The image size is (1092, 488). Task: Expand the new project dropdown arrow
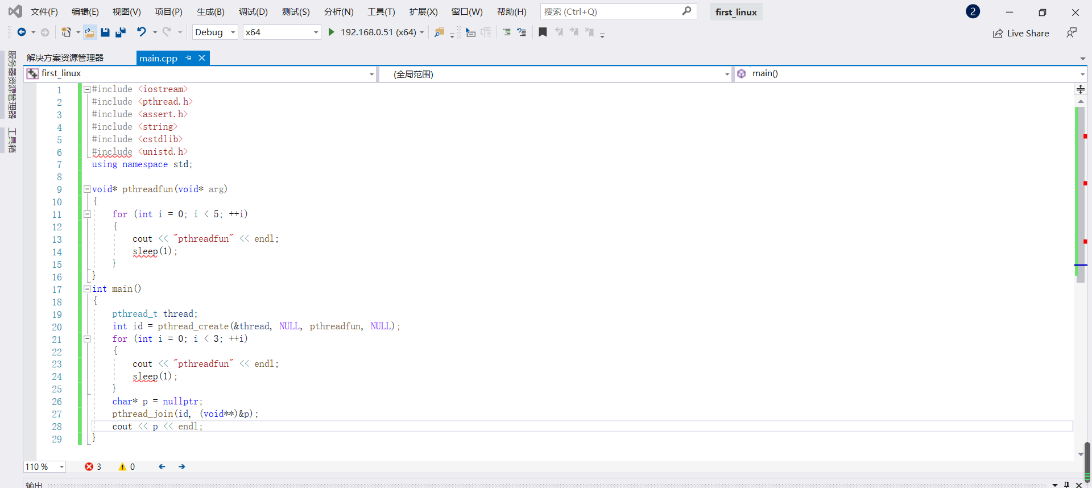pyautogui.click(x=78, y=32)
